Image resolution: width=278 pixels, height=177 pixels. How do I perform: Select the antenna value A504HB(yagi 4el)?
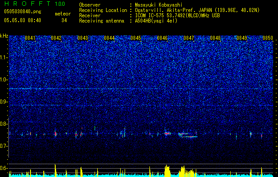156,21
